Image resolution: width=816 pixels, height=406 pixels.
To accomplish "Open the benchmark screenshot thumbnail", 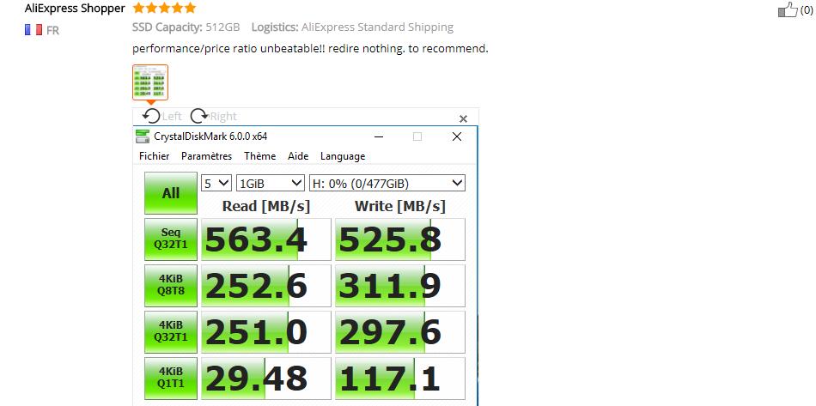I will tap(150, 82).
